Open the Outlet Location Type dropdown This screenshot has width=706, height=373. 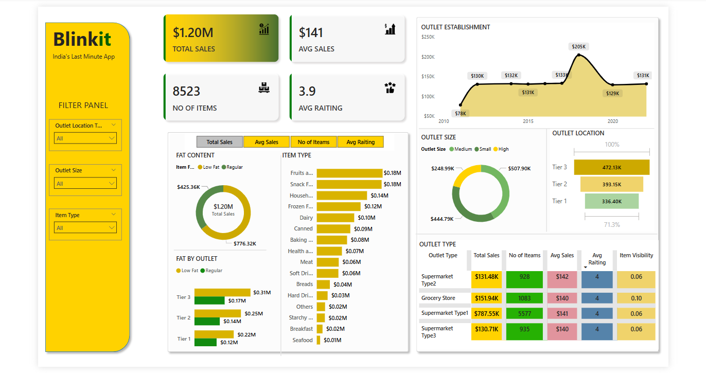click(x=85, y=138)
